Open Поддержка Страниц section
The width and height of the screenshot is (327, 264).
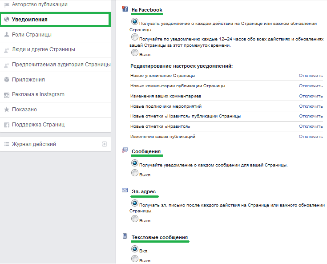[x=55, y=125]
